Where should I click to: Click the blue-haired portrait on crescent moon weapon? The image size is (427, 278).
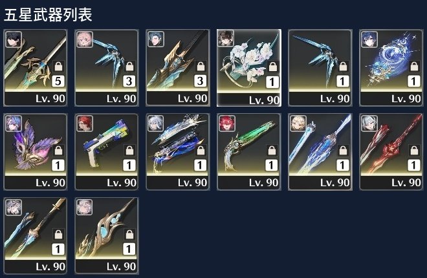click(x=369, y=39)
